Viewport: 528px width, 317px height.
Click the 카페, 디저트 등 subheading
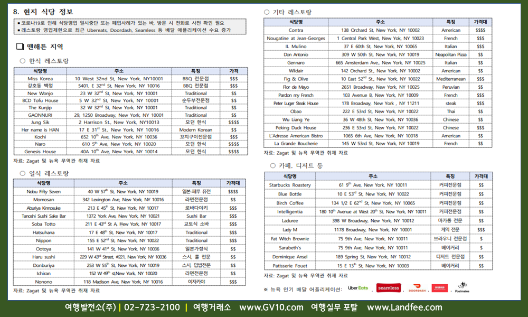[301, 166]
